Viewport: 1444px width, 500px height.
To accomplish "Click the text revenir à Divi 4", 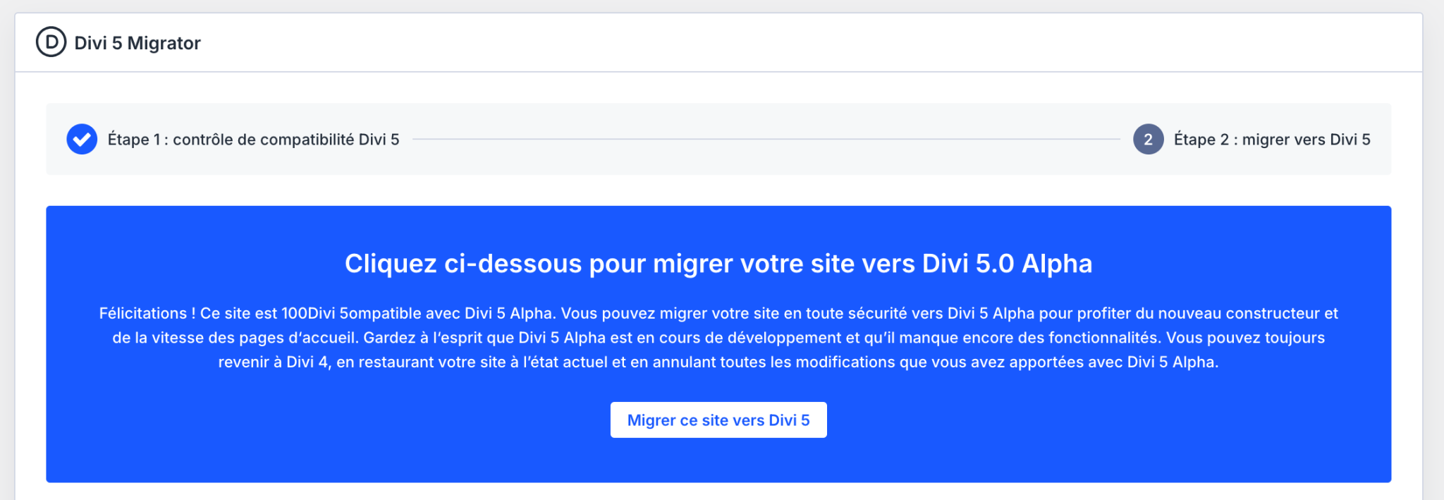I will [x=274, y=362].
